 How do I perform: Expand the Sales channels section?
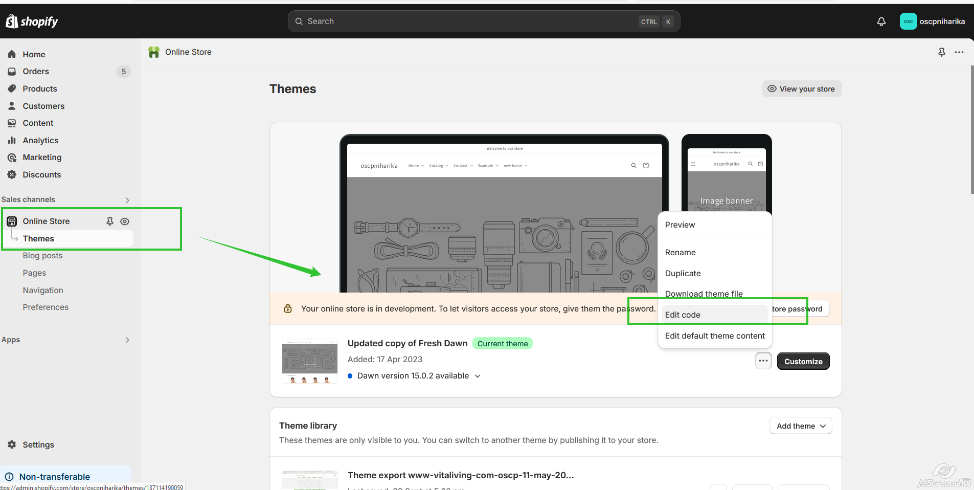(127, 200)
